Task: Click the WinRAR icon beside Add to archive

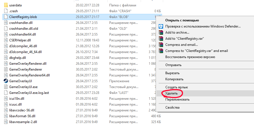Action: click(161, 32)
